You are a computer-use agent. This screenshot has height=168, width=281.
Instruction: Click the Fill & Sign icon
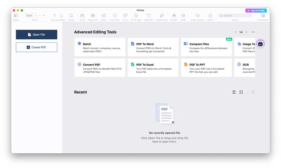tap(136, 16)
